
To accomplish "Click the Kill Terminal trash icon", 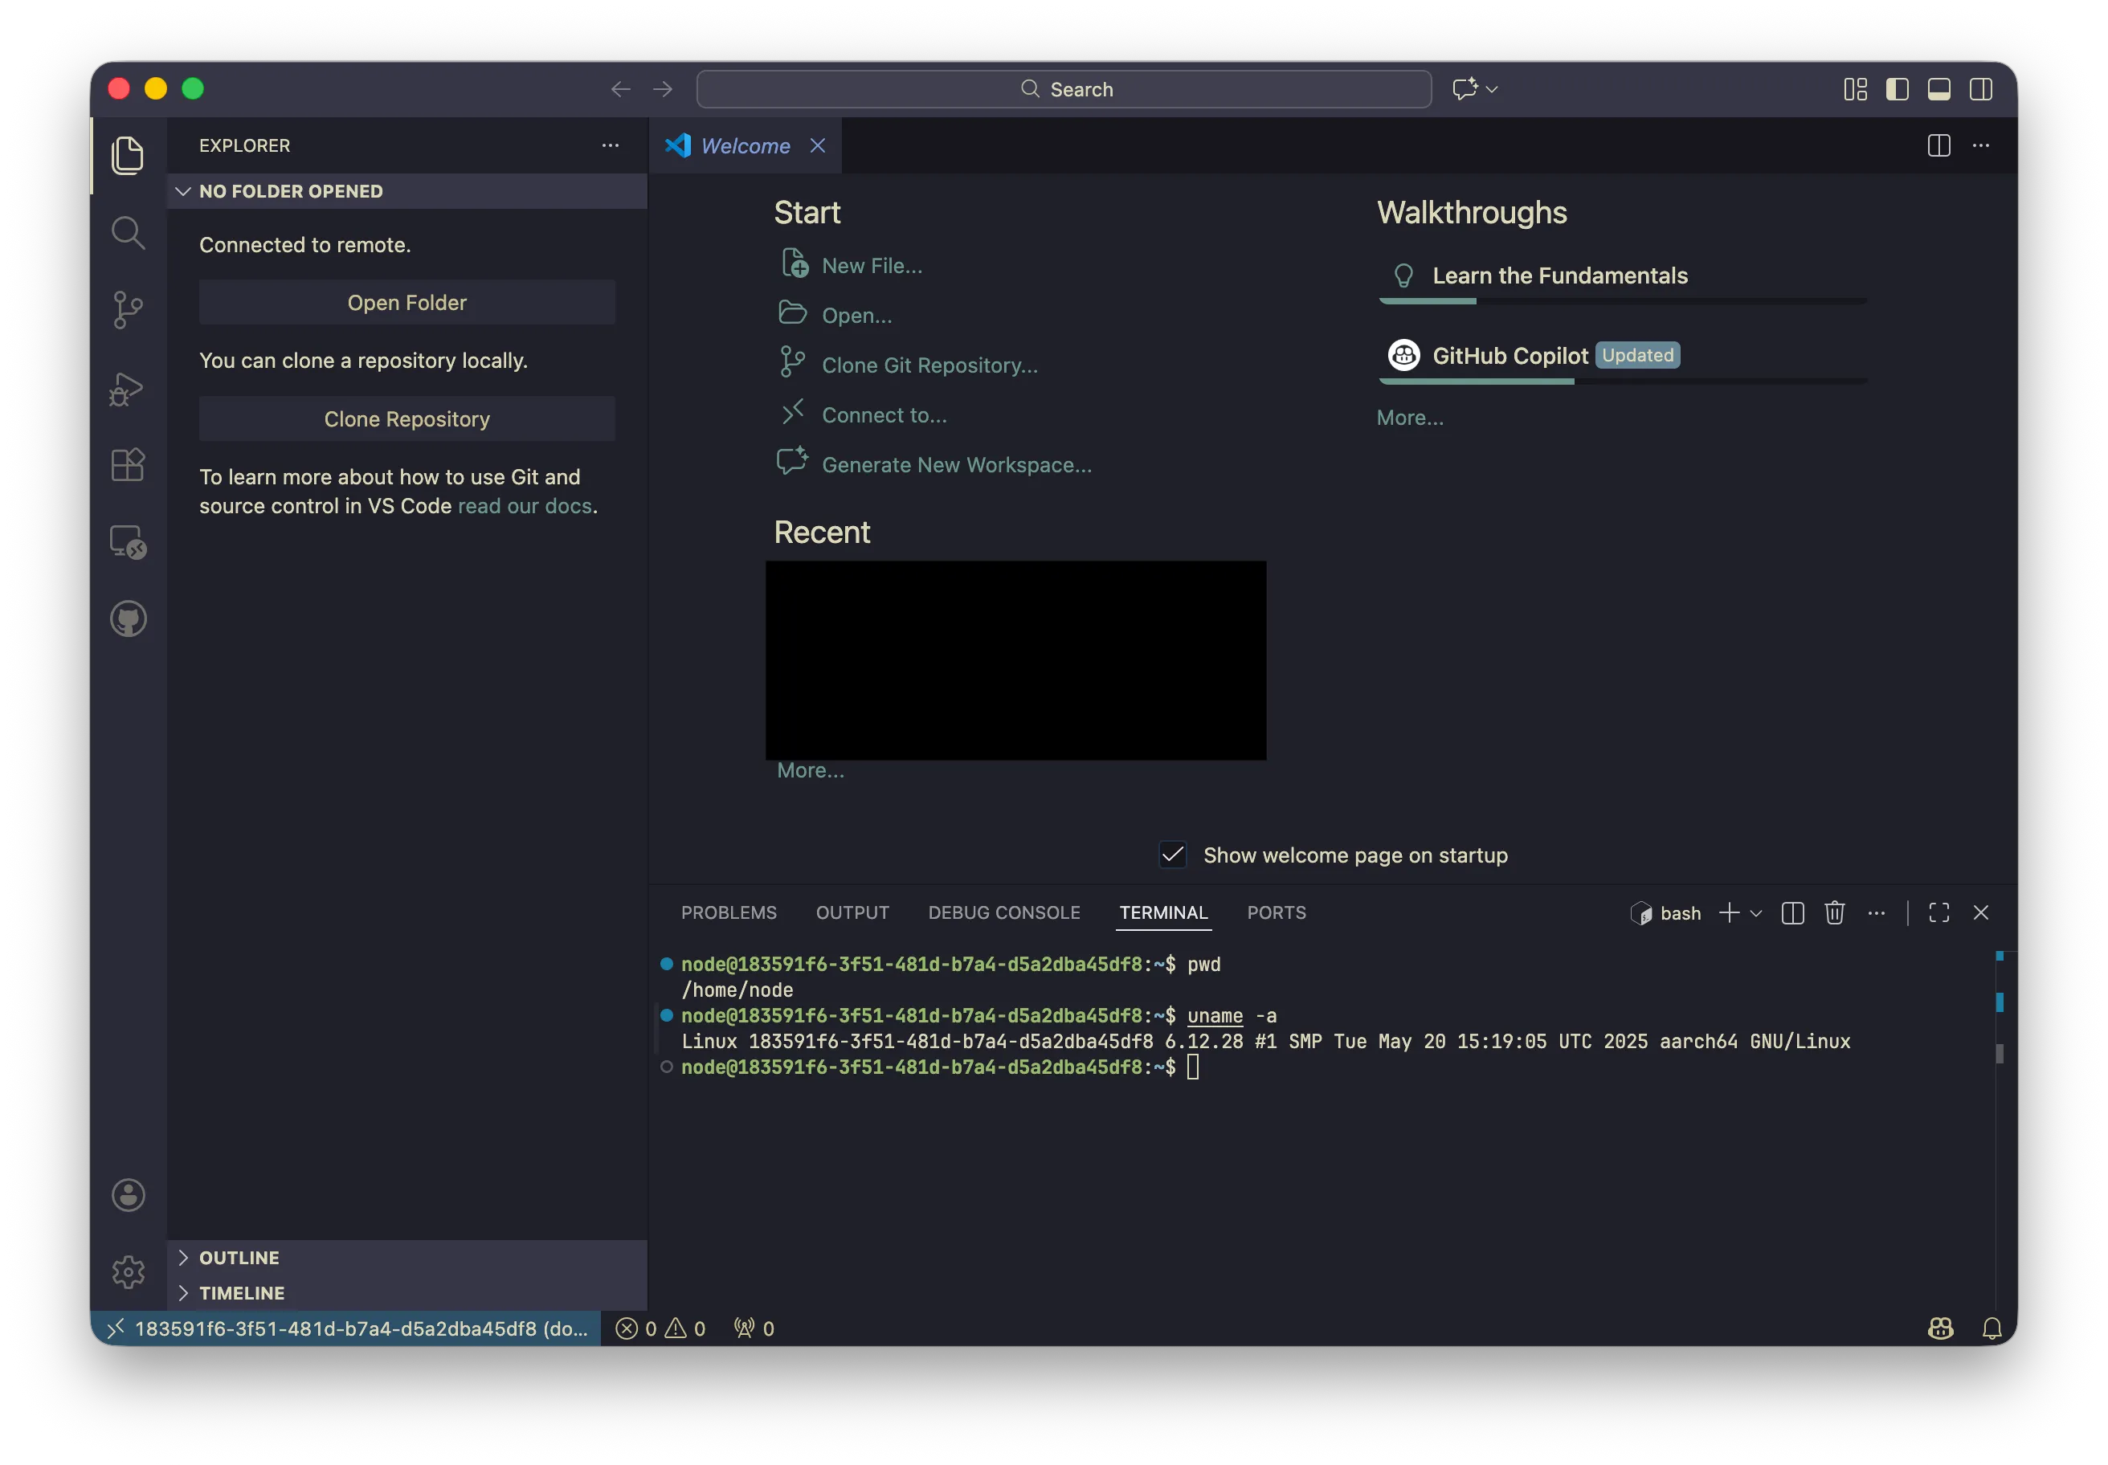I will [x=1833, y=912].
